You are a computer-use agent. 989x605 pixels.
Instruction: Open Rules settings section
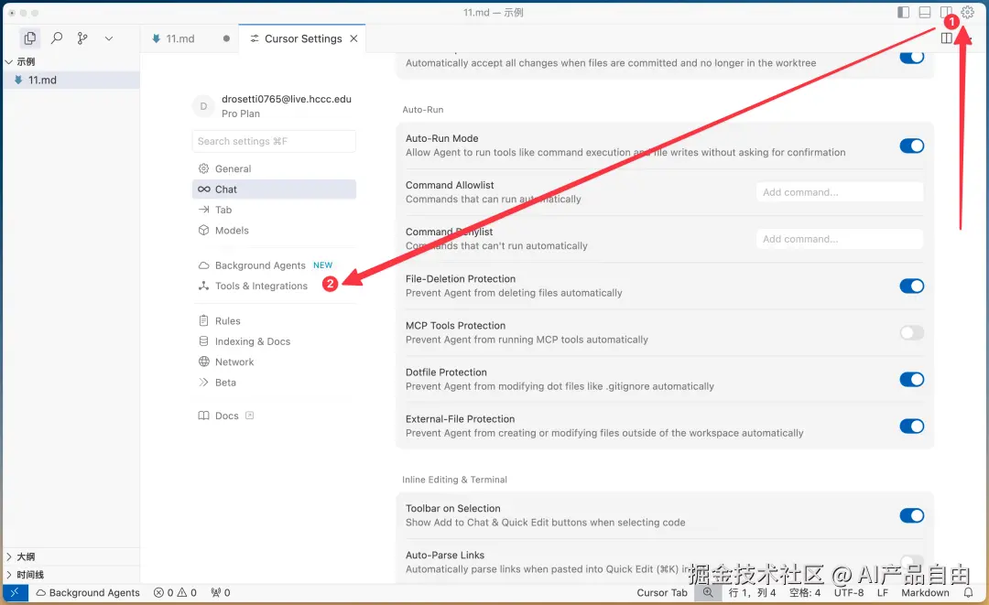pyautogui.click(x=274, y=320)
